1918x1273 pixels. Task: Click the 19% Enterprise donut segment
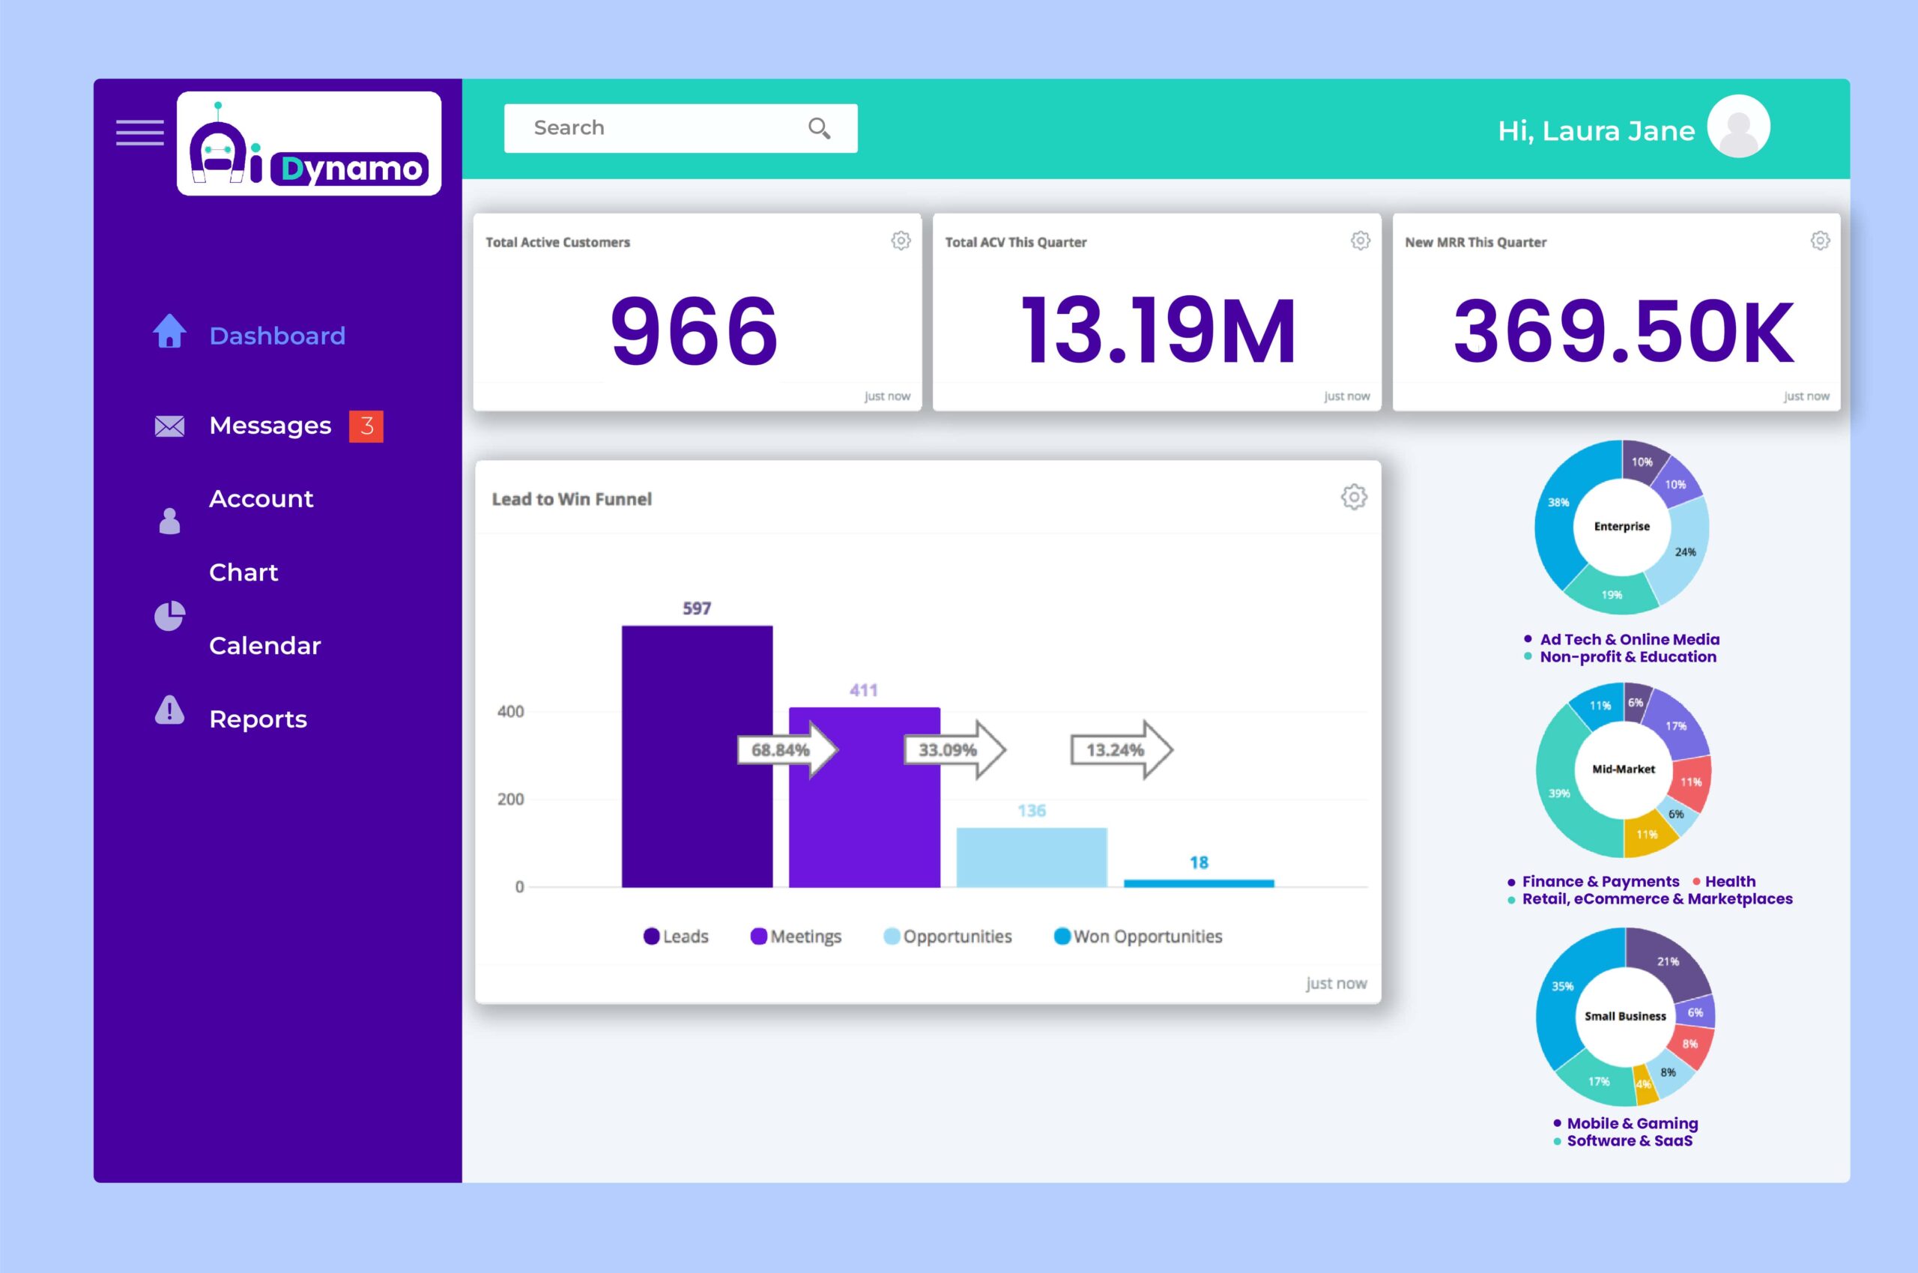(1611, 595)
